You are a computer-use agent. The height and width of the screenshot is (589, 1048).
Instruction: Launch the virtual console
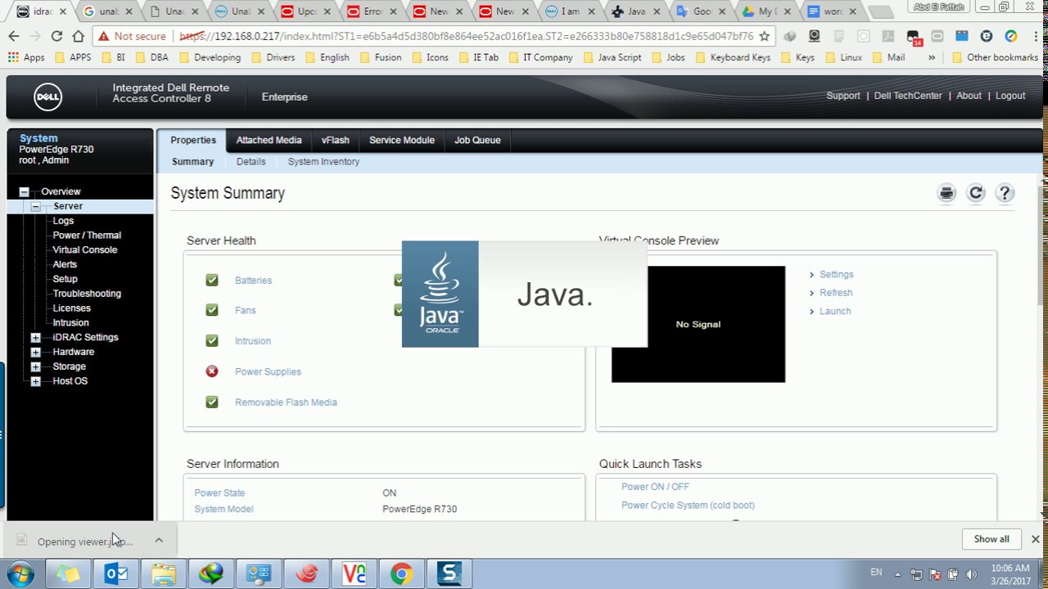(x=835, y=311)
